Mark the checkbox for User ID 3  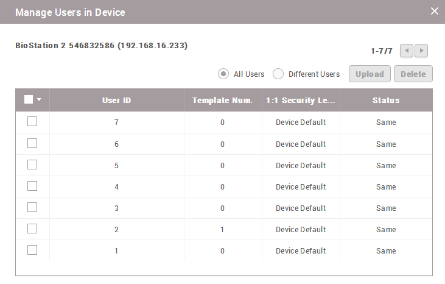[x=32, y=207]
